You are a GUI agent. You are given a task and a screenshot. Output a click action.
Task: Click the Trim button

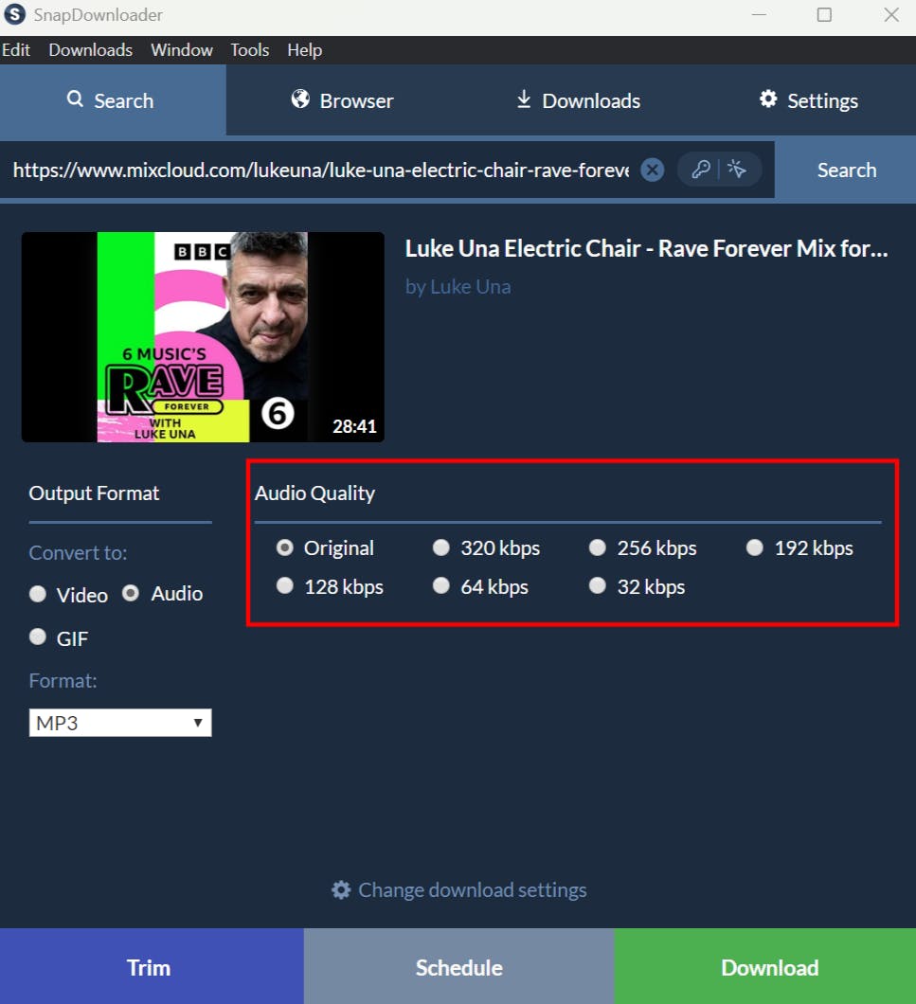(x=152, y=967)
